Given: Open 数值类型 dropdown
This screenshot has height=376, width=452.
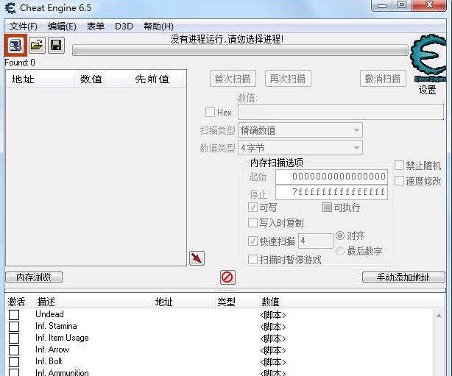Looking at the screenshot, I should [300, 148].
